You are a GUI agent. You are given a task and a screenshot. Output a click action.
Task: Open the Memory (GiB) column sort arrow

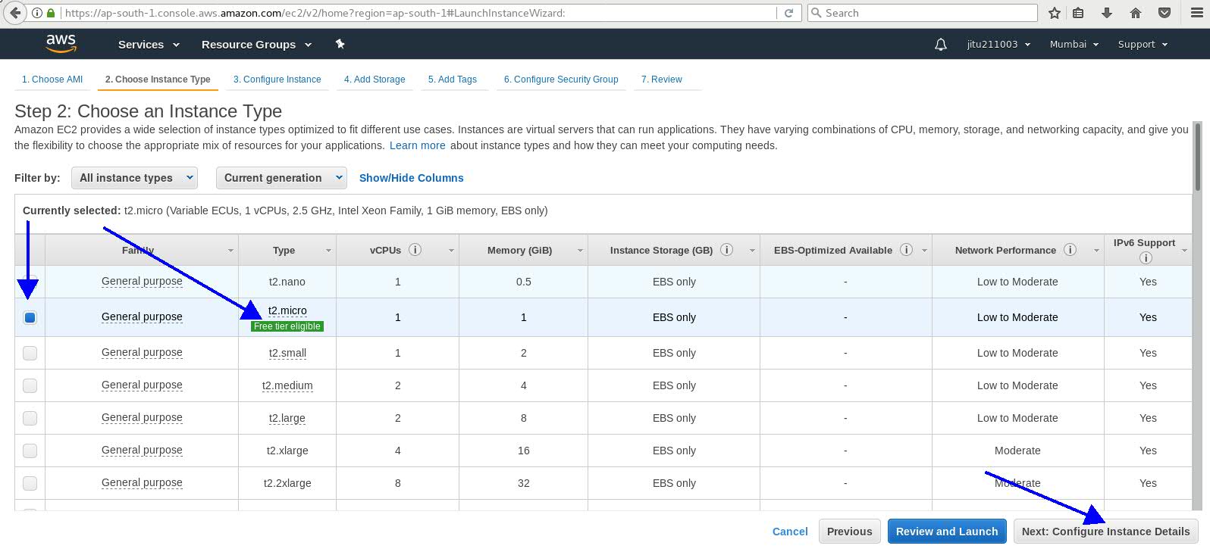point(579,251)
